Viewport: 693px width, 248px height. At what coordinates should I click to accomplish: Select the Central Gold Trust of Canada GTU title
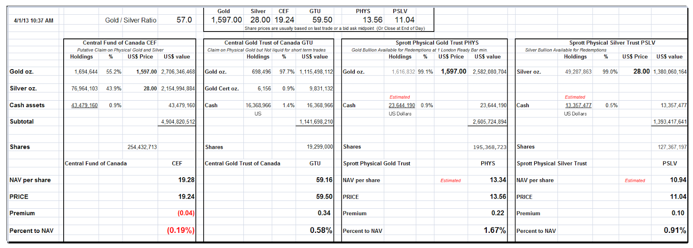point(269,43)
